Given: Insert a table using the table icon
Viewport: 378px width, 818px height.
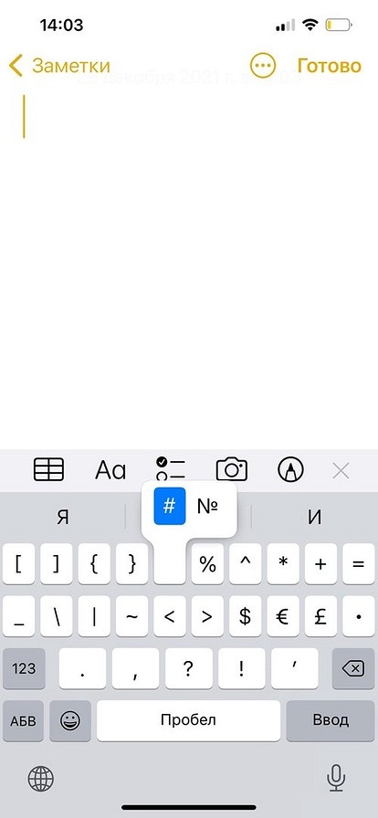Looking at the screenshot, I should click(48, 469).
